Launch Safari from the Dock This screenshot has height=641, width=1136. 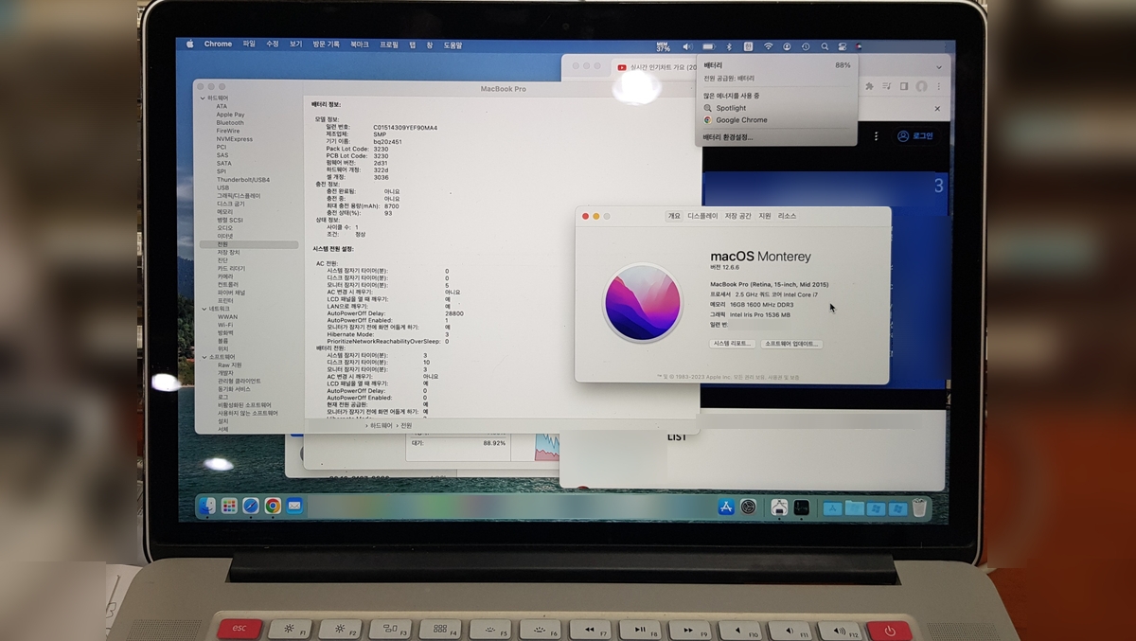(250, 507)
